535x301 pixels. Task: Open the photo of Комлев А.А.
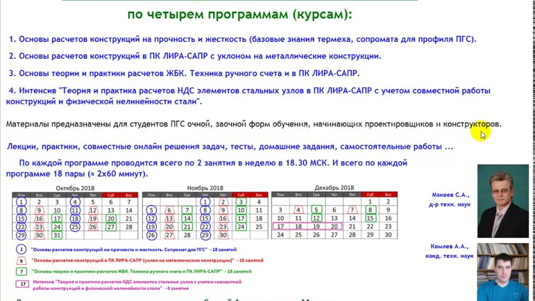click(503, 272)
